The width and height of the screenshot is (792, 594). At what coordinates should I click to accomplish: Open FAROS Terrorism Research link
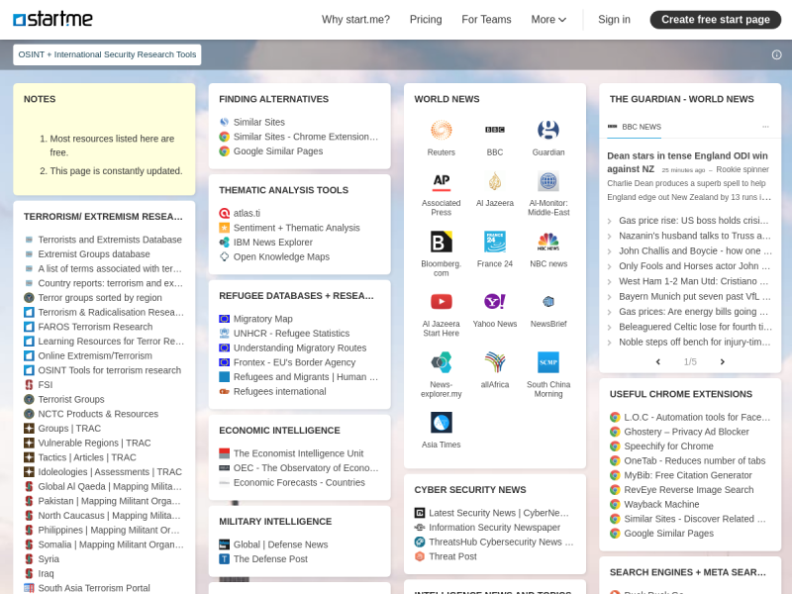[x=95, y=327]
